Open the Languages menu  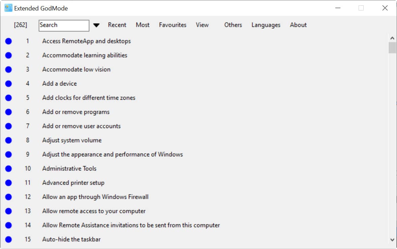266,25
